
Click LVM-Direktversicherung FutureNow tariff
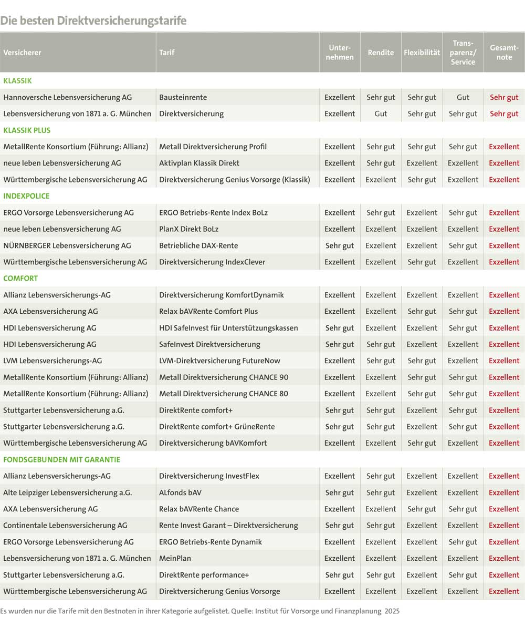219,361
